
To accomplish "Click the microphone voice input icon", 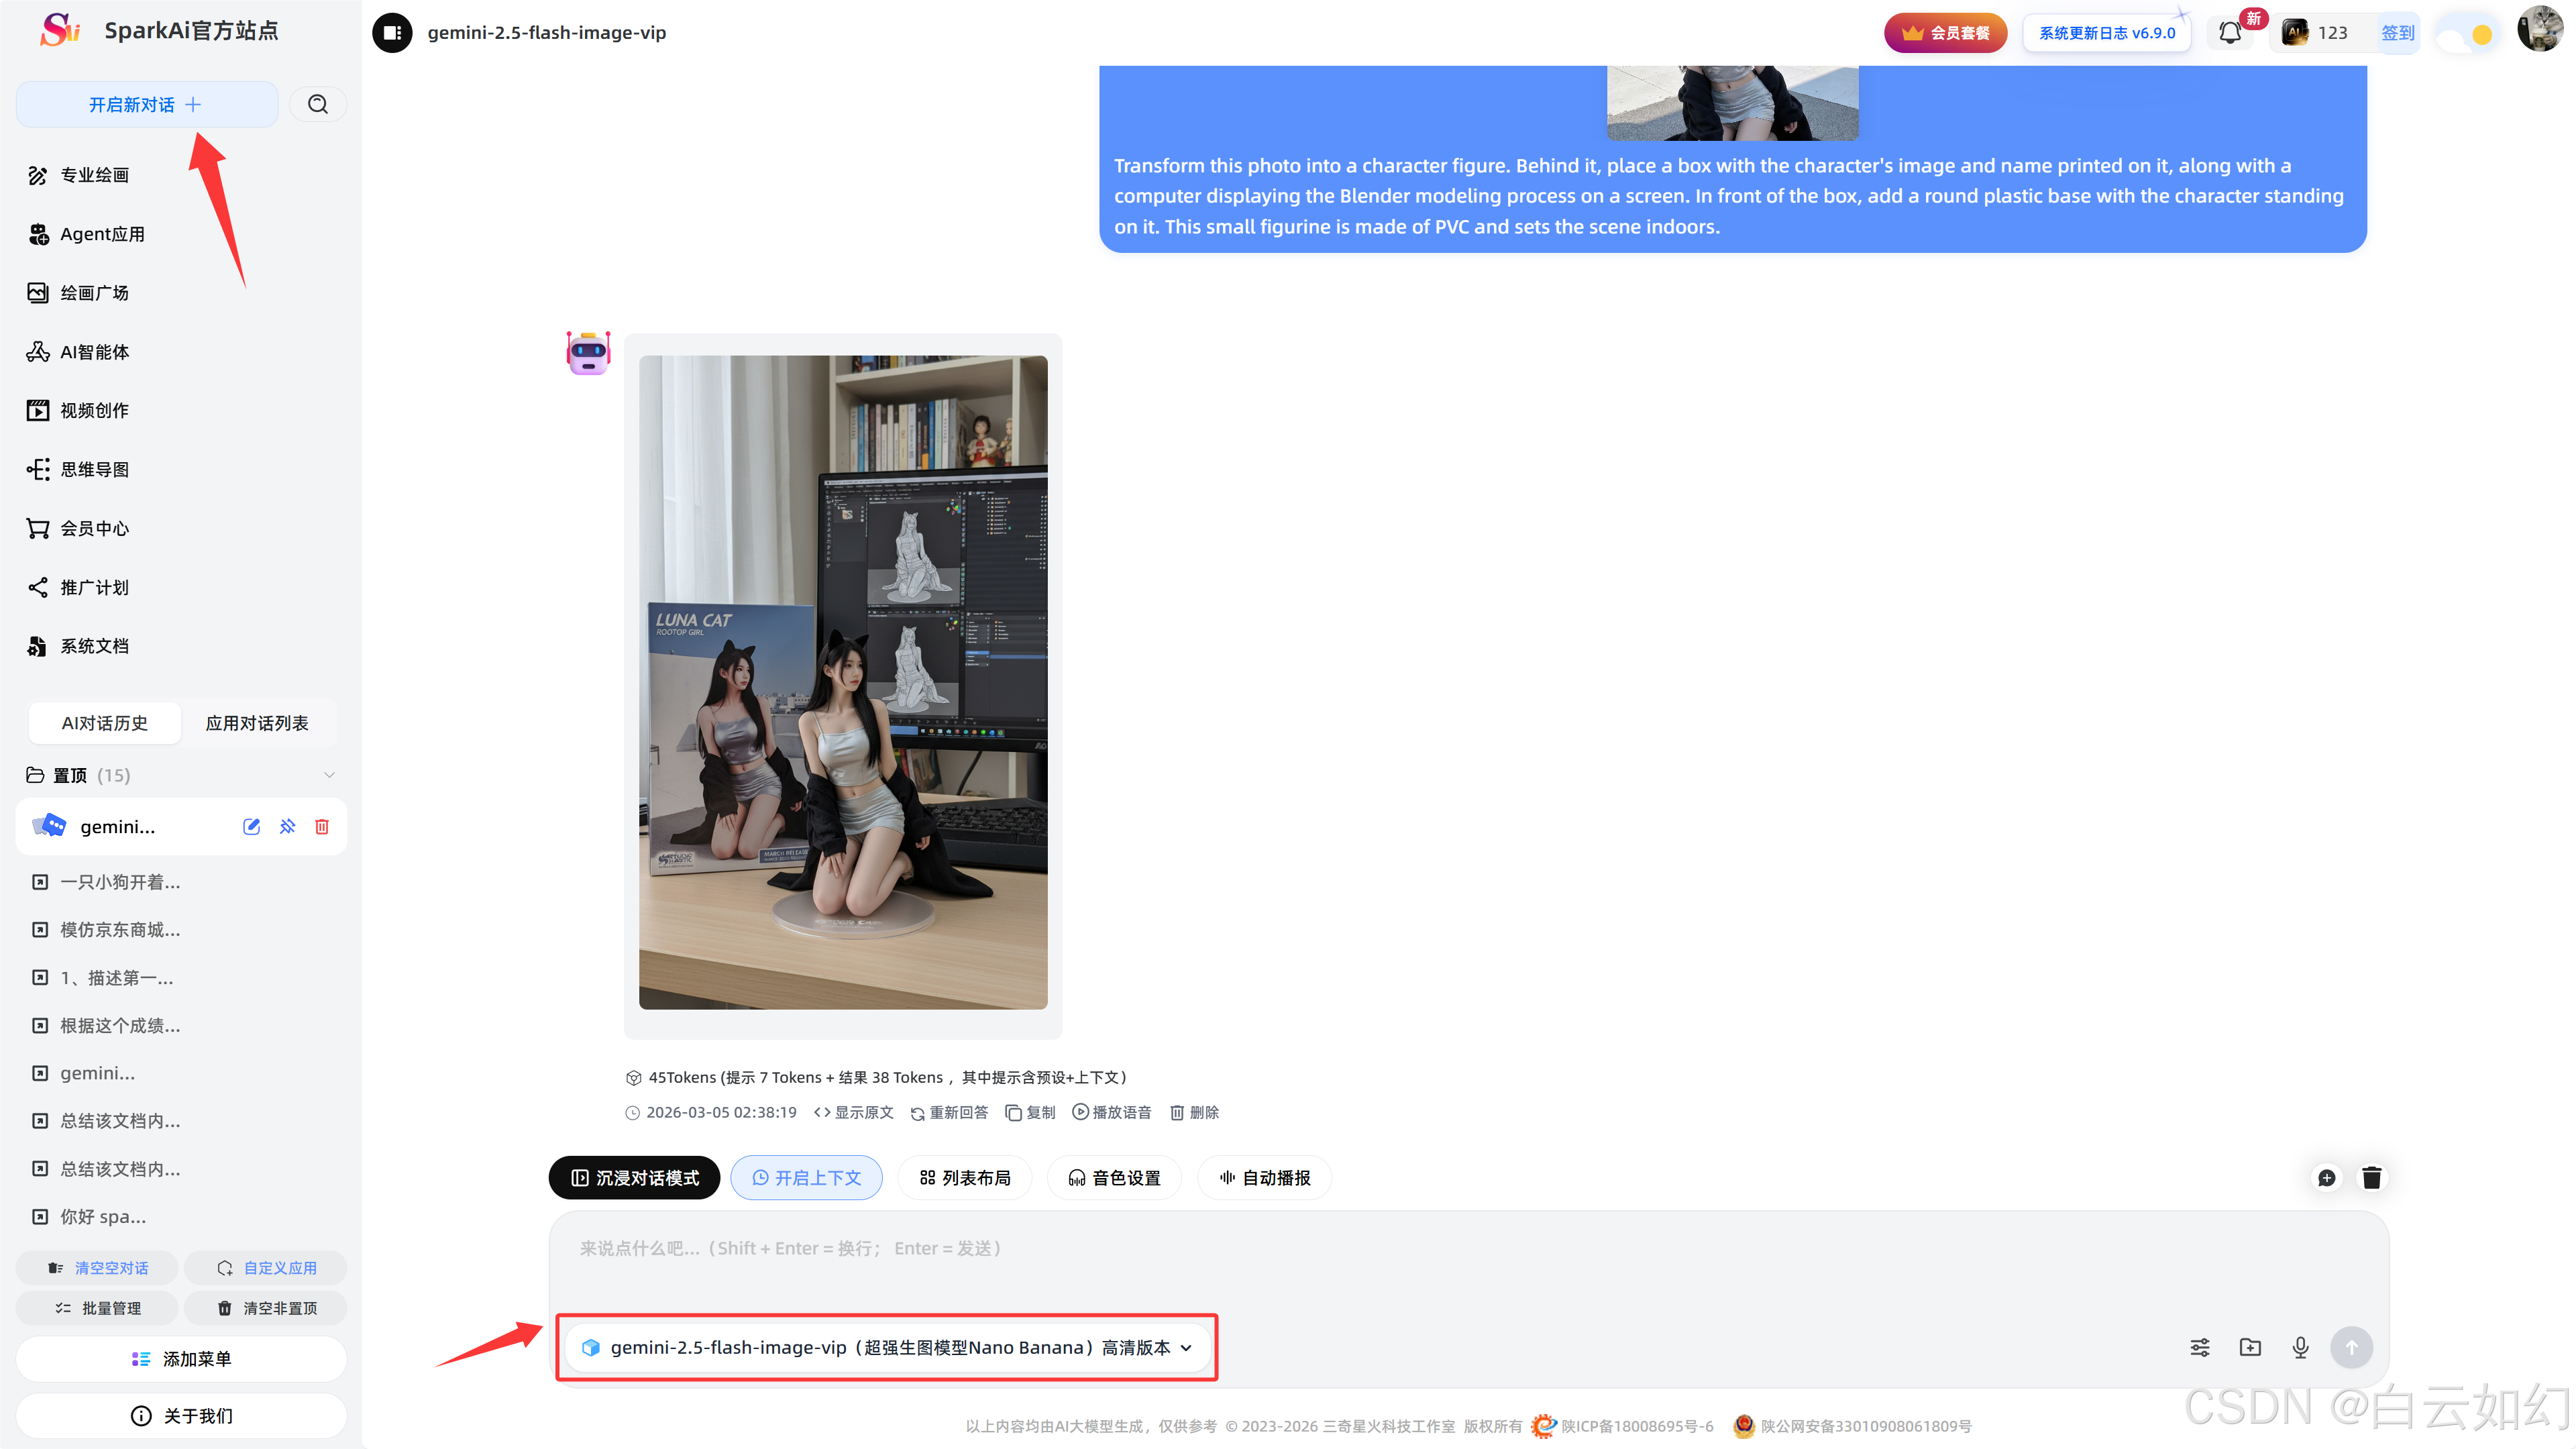I will 2300,1347.
